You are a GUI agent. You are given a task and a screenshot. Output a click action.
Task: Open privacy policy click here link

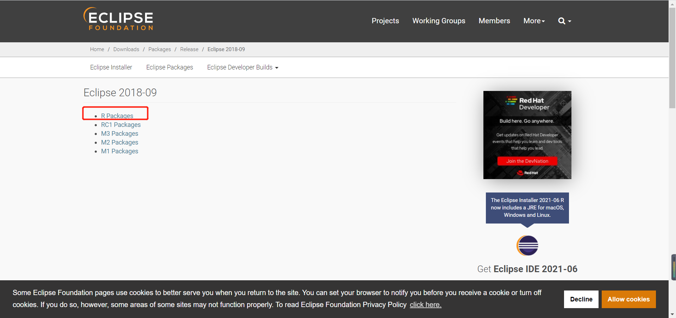425,305
